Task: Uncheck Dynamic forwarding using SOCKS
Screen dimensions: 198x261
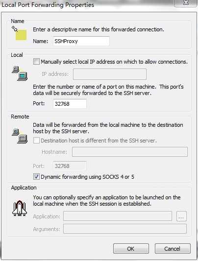Action: click(x=36, y=177)
